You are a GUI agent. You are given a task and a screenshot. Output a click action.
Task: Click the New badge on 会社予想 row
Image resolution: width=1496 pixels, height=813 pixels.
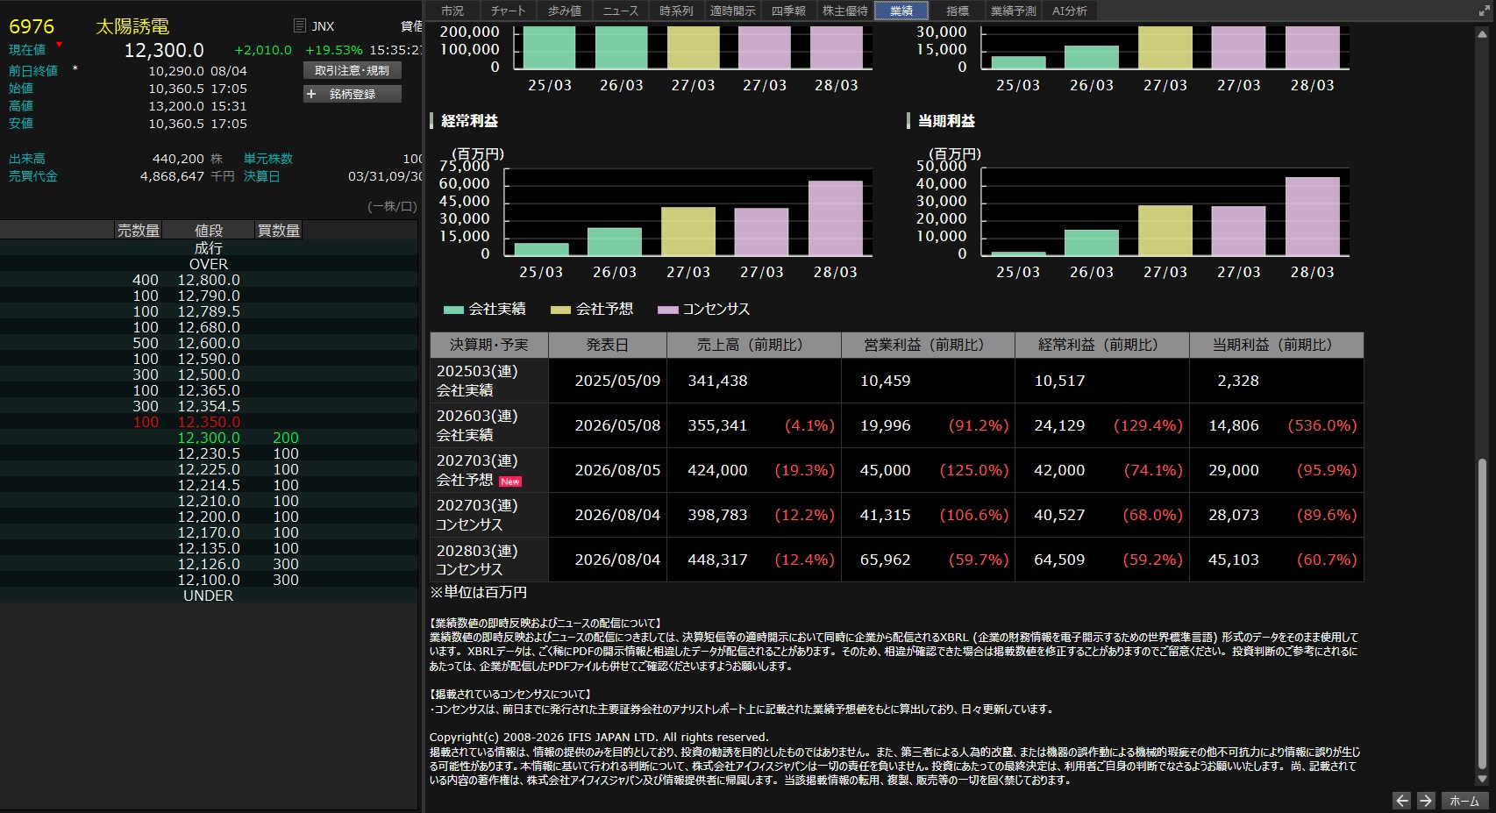pyautogui.click(x=510, y=481)
